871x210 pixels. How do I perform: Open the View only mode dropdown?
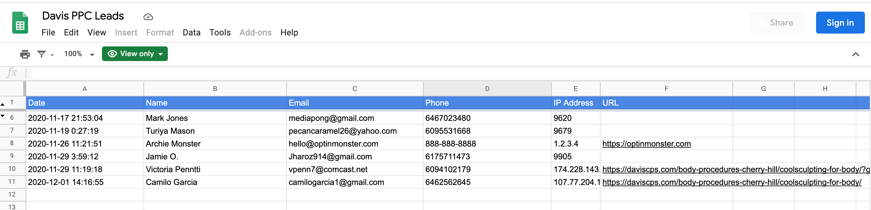click(135, 54)
